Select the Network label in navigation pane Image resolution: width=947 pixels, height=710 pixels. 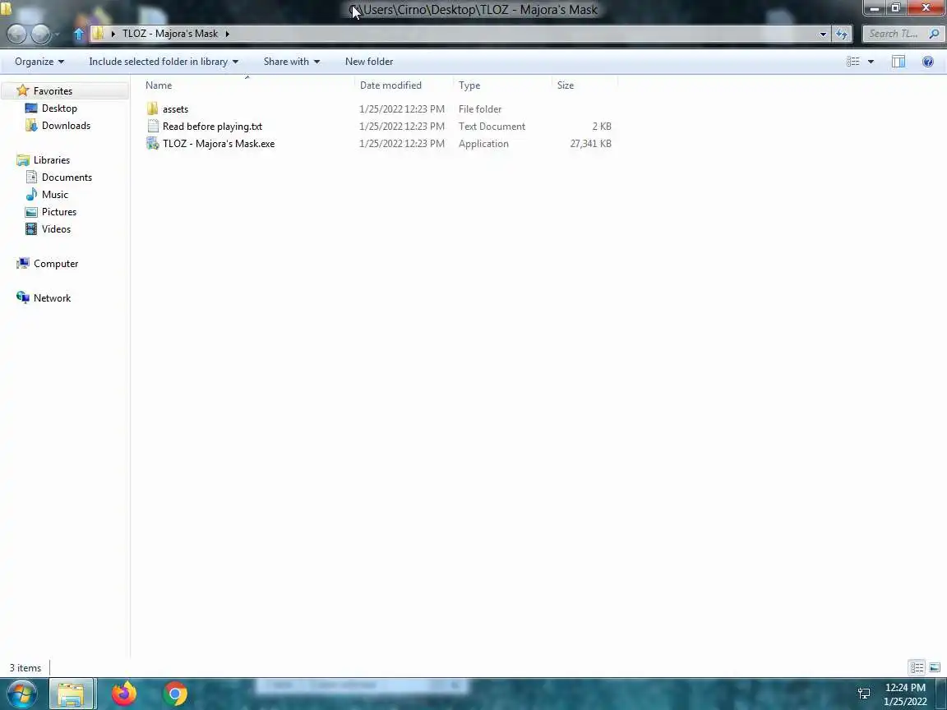52,298
